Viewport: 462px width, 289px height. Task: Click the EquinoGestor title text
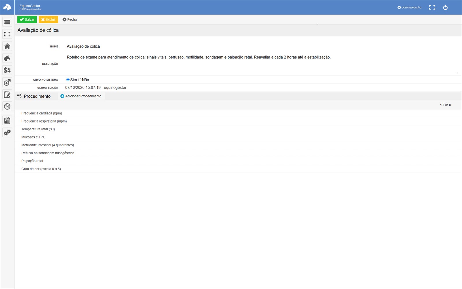click(30, 6)
